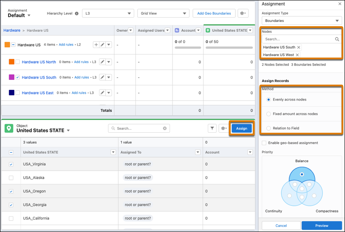Click the Hardware breadcrumb link
Image resolution: width=345 pixels, height=232 pixels.
tap(12, 31)
